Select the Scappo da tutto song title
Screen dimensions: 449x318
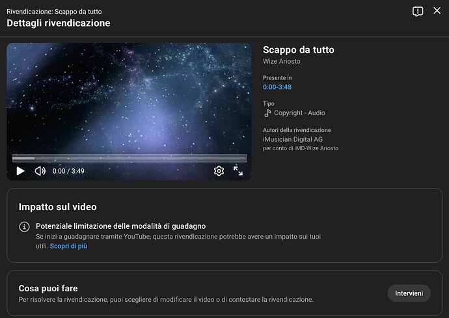[299, 50]
